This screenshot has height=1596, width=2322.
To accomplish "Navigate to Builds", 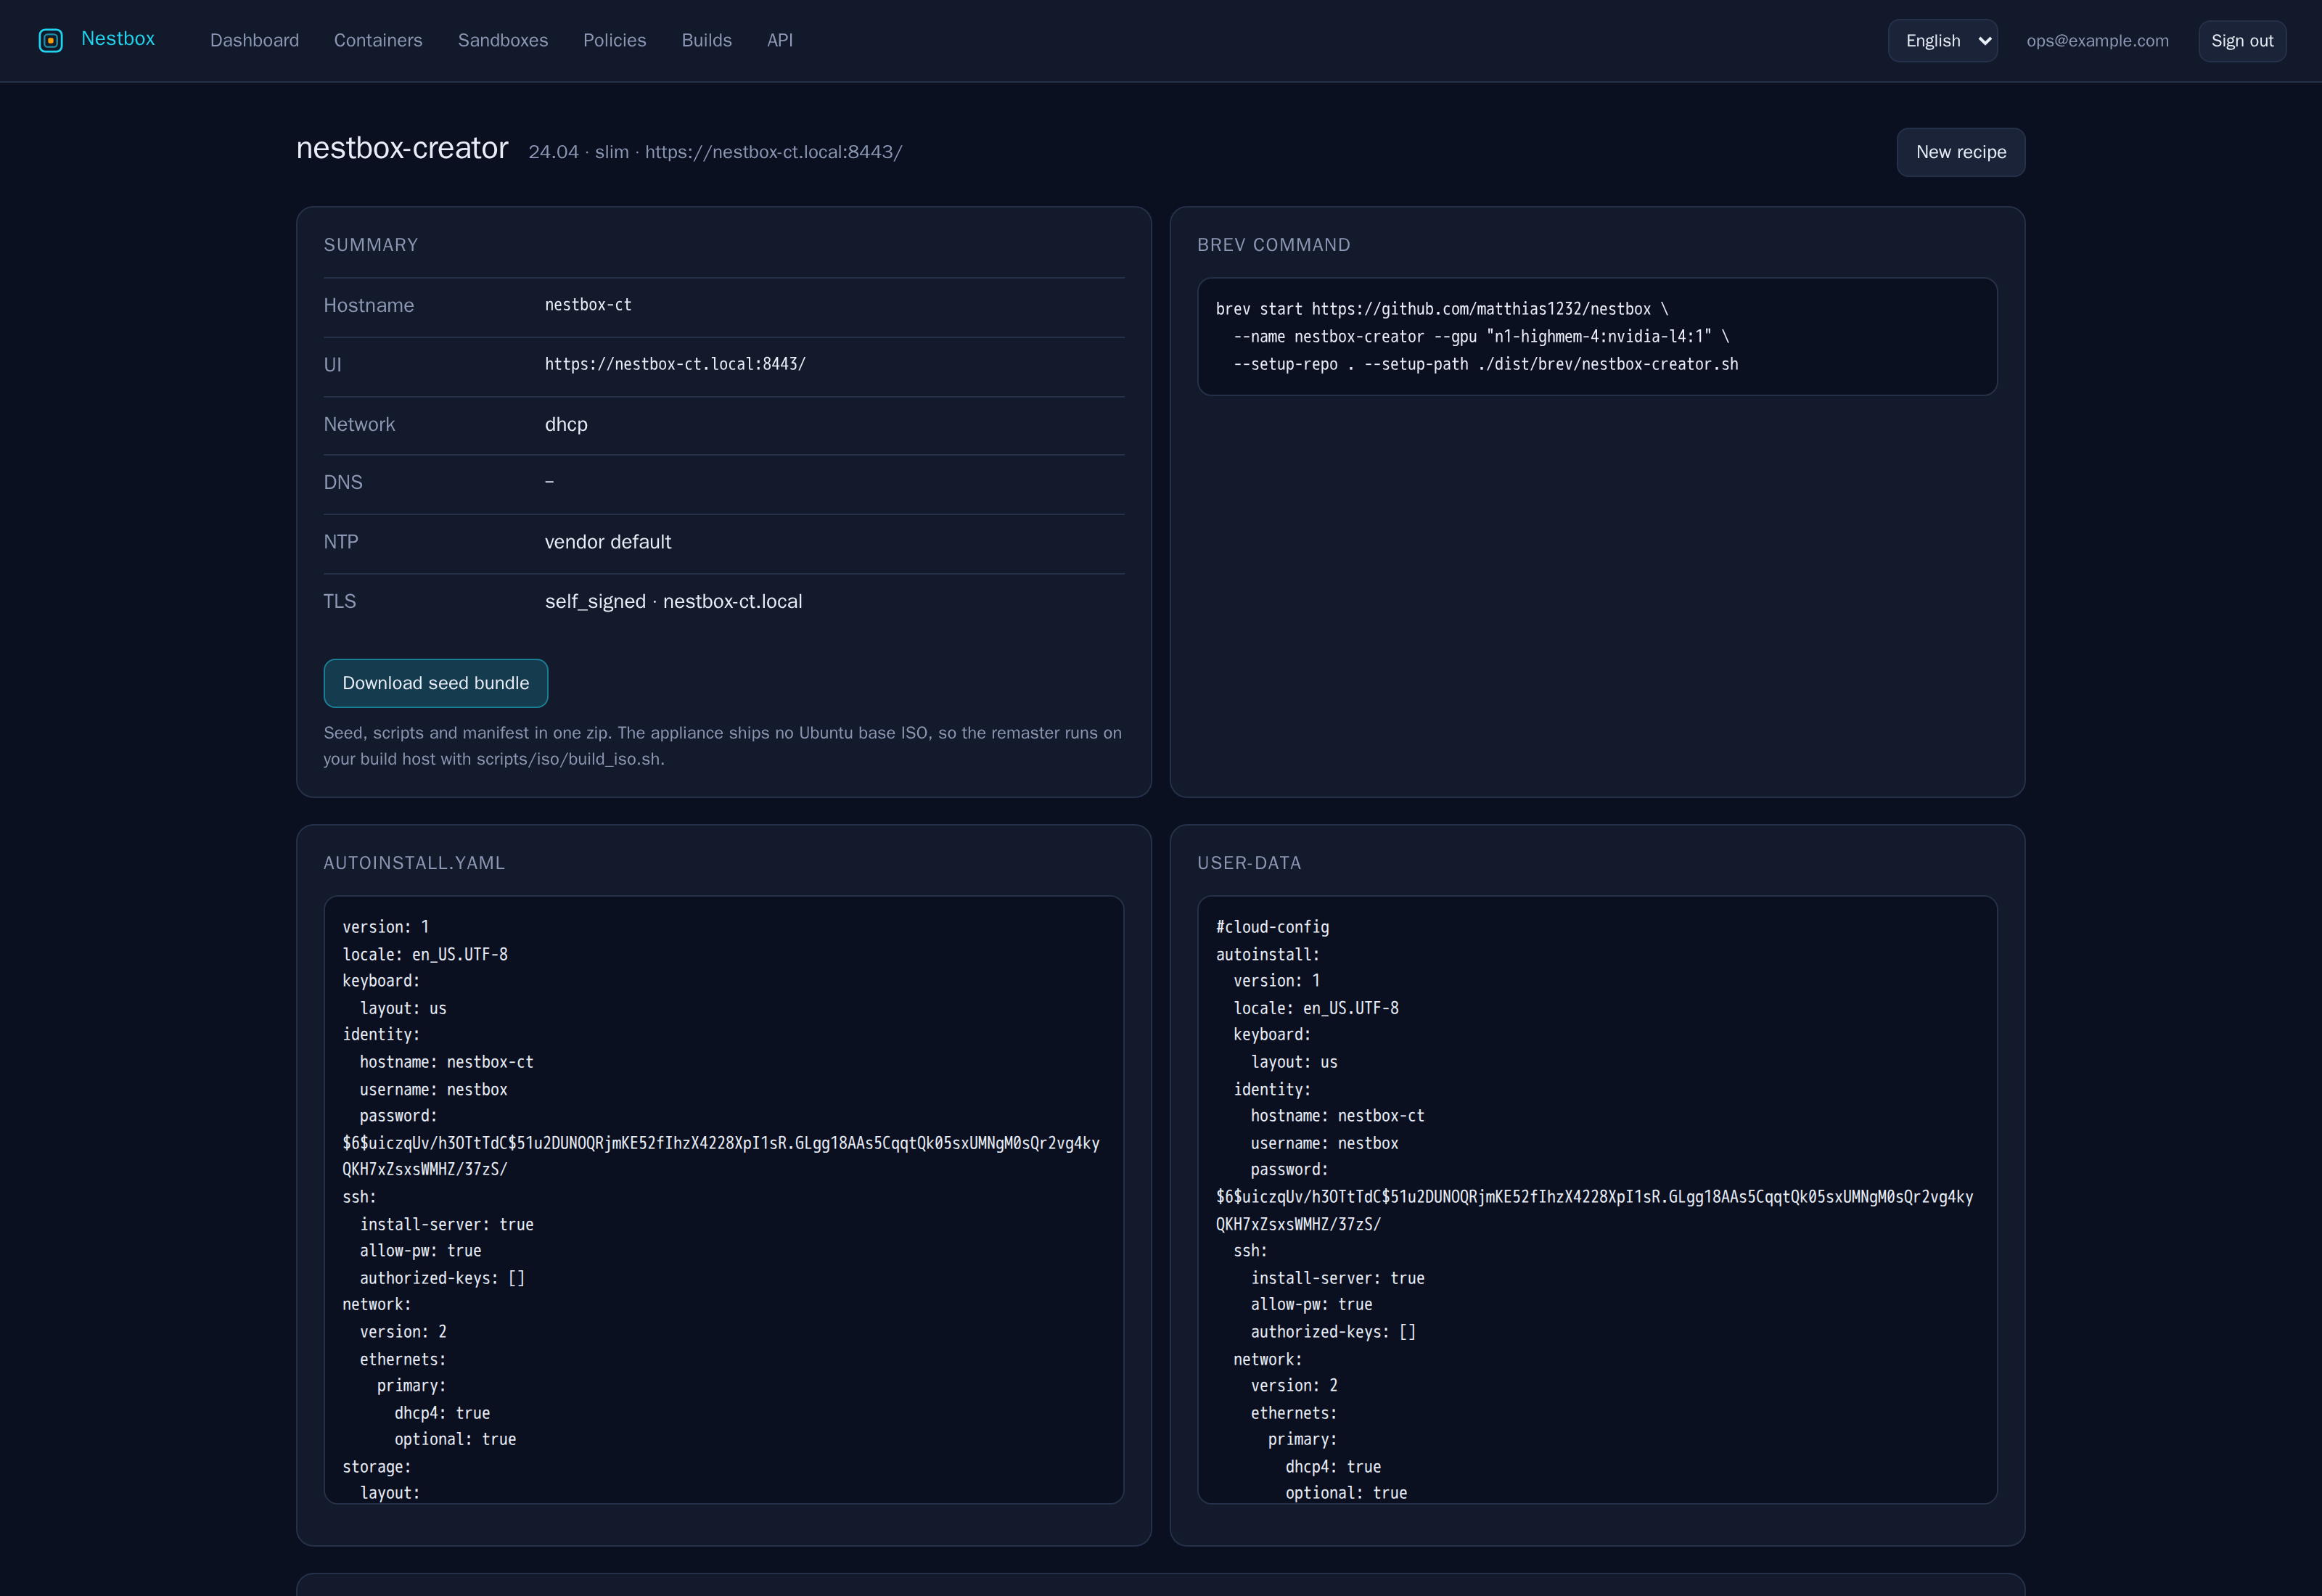I will click(x=706, y=40).
